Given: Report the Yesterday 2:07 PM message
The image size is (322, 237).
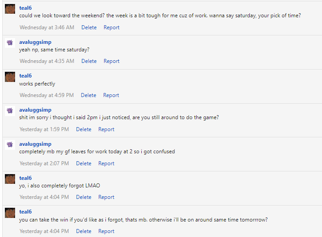Looking at the screenshot, I should pyautogui.click(x=106, y=163).
